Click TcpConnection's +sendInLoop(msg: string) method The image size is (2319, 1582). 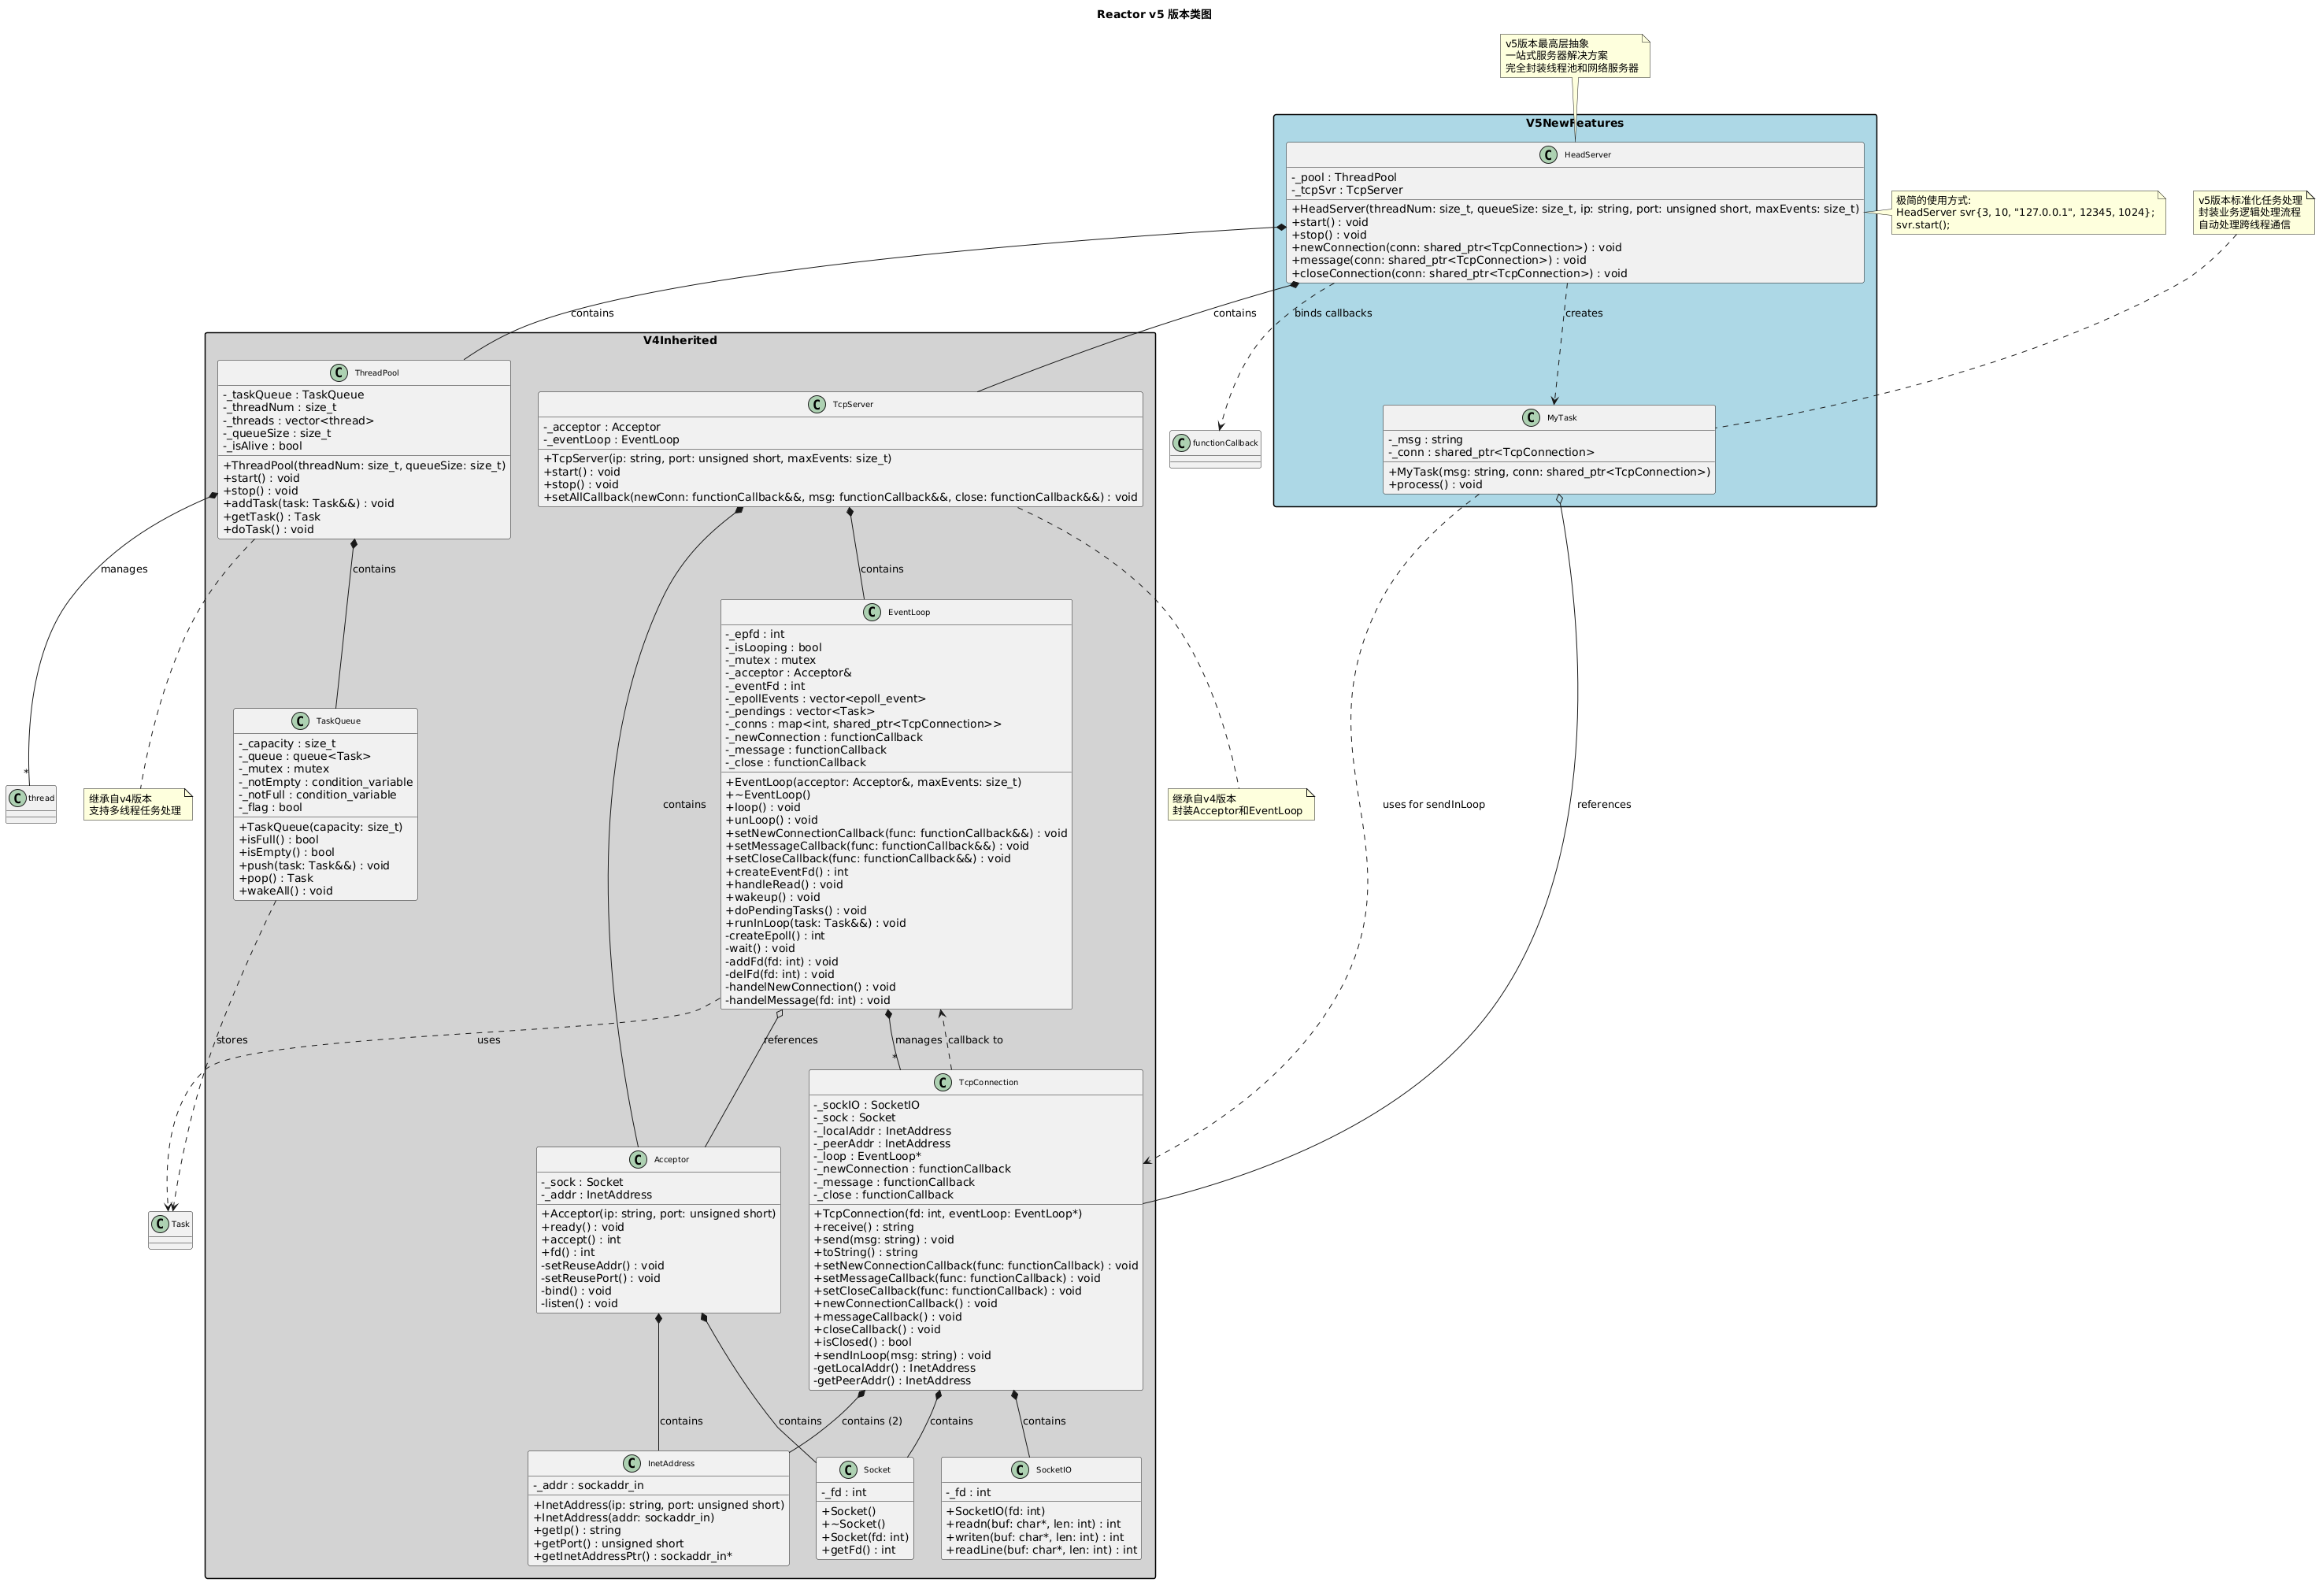pos(902,1355)
